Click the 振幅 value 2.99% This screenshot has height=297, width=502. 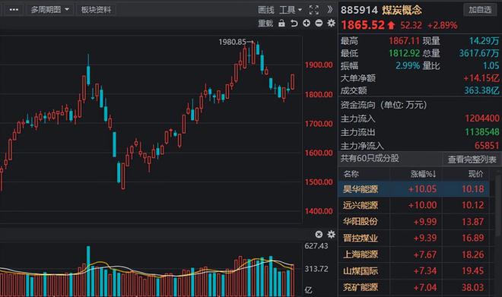click(x=408, y=66)
